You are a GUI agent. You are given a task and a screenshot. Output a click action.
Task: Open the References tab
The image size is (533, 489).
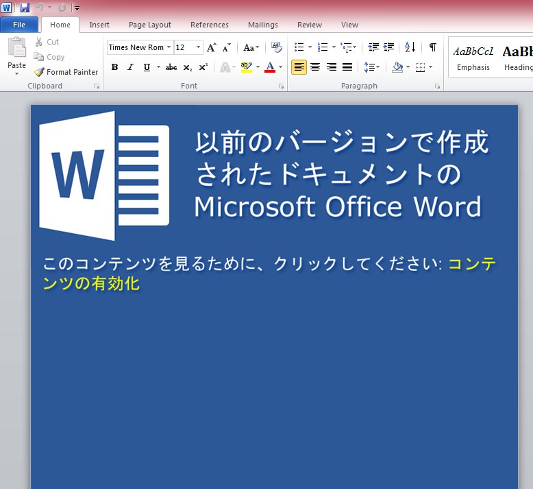point(210,25)
